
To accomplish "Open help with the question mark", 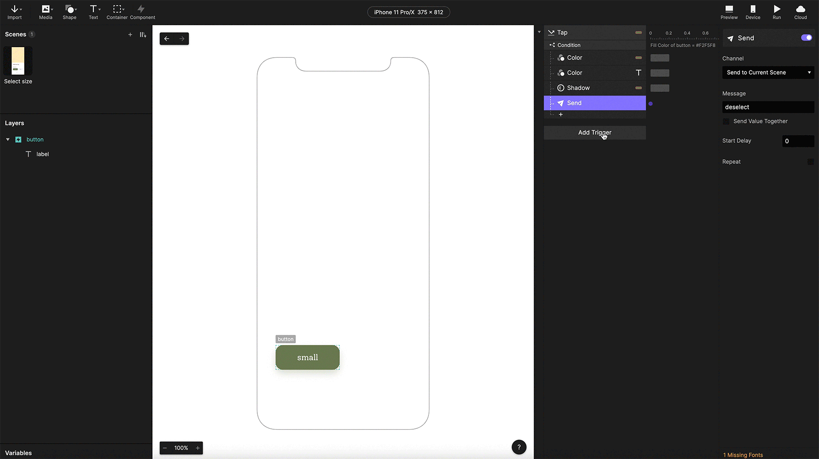I will [x=519, y=447].
